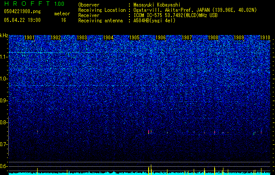Click the 1910 time marker
Image resolution: width=275 pixels, height=175 pixels.
[x=265, y=38]
